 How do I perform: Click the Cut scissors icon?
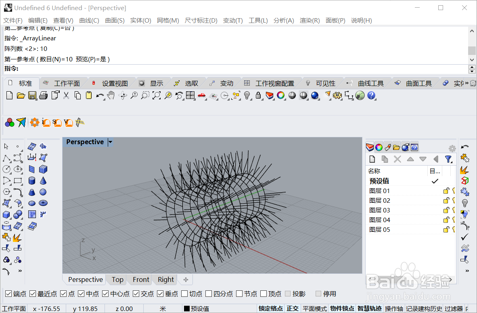point(66,96)
